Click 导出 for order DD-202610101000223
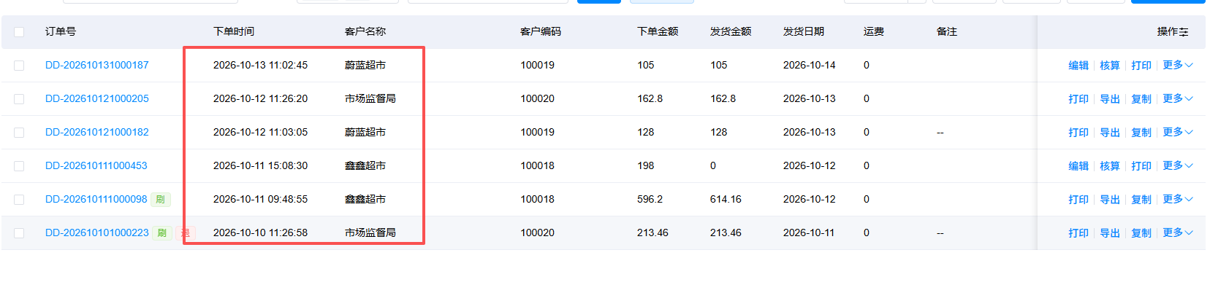This screenshot has height=301, width=1210. 1110,233
